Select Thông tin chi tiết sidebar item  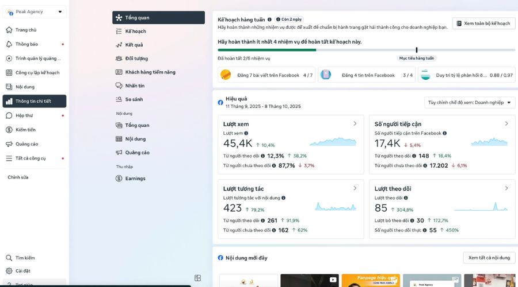pos(35,101)
